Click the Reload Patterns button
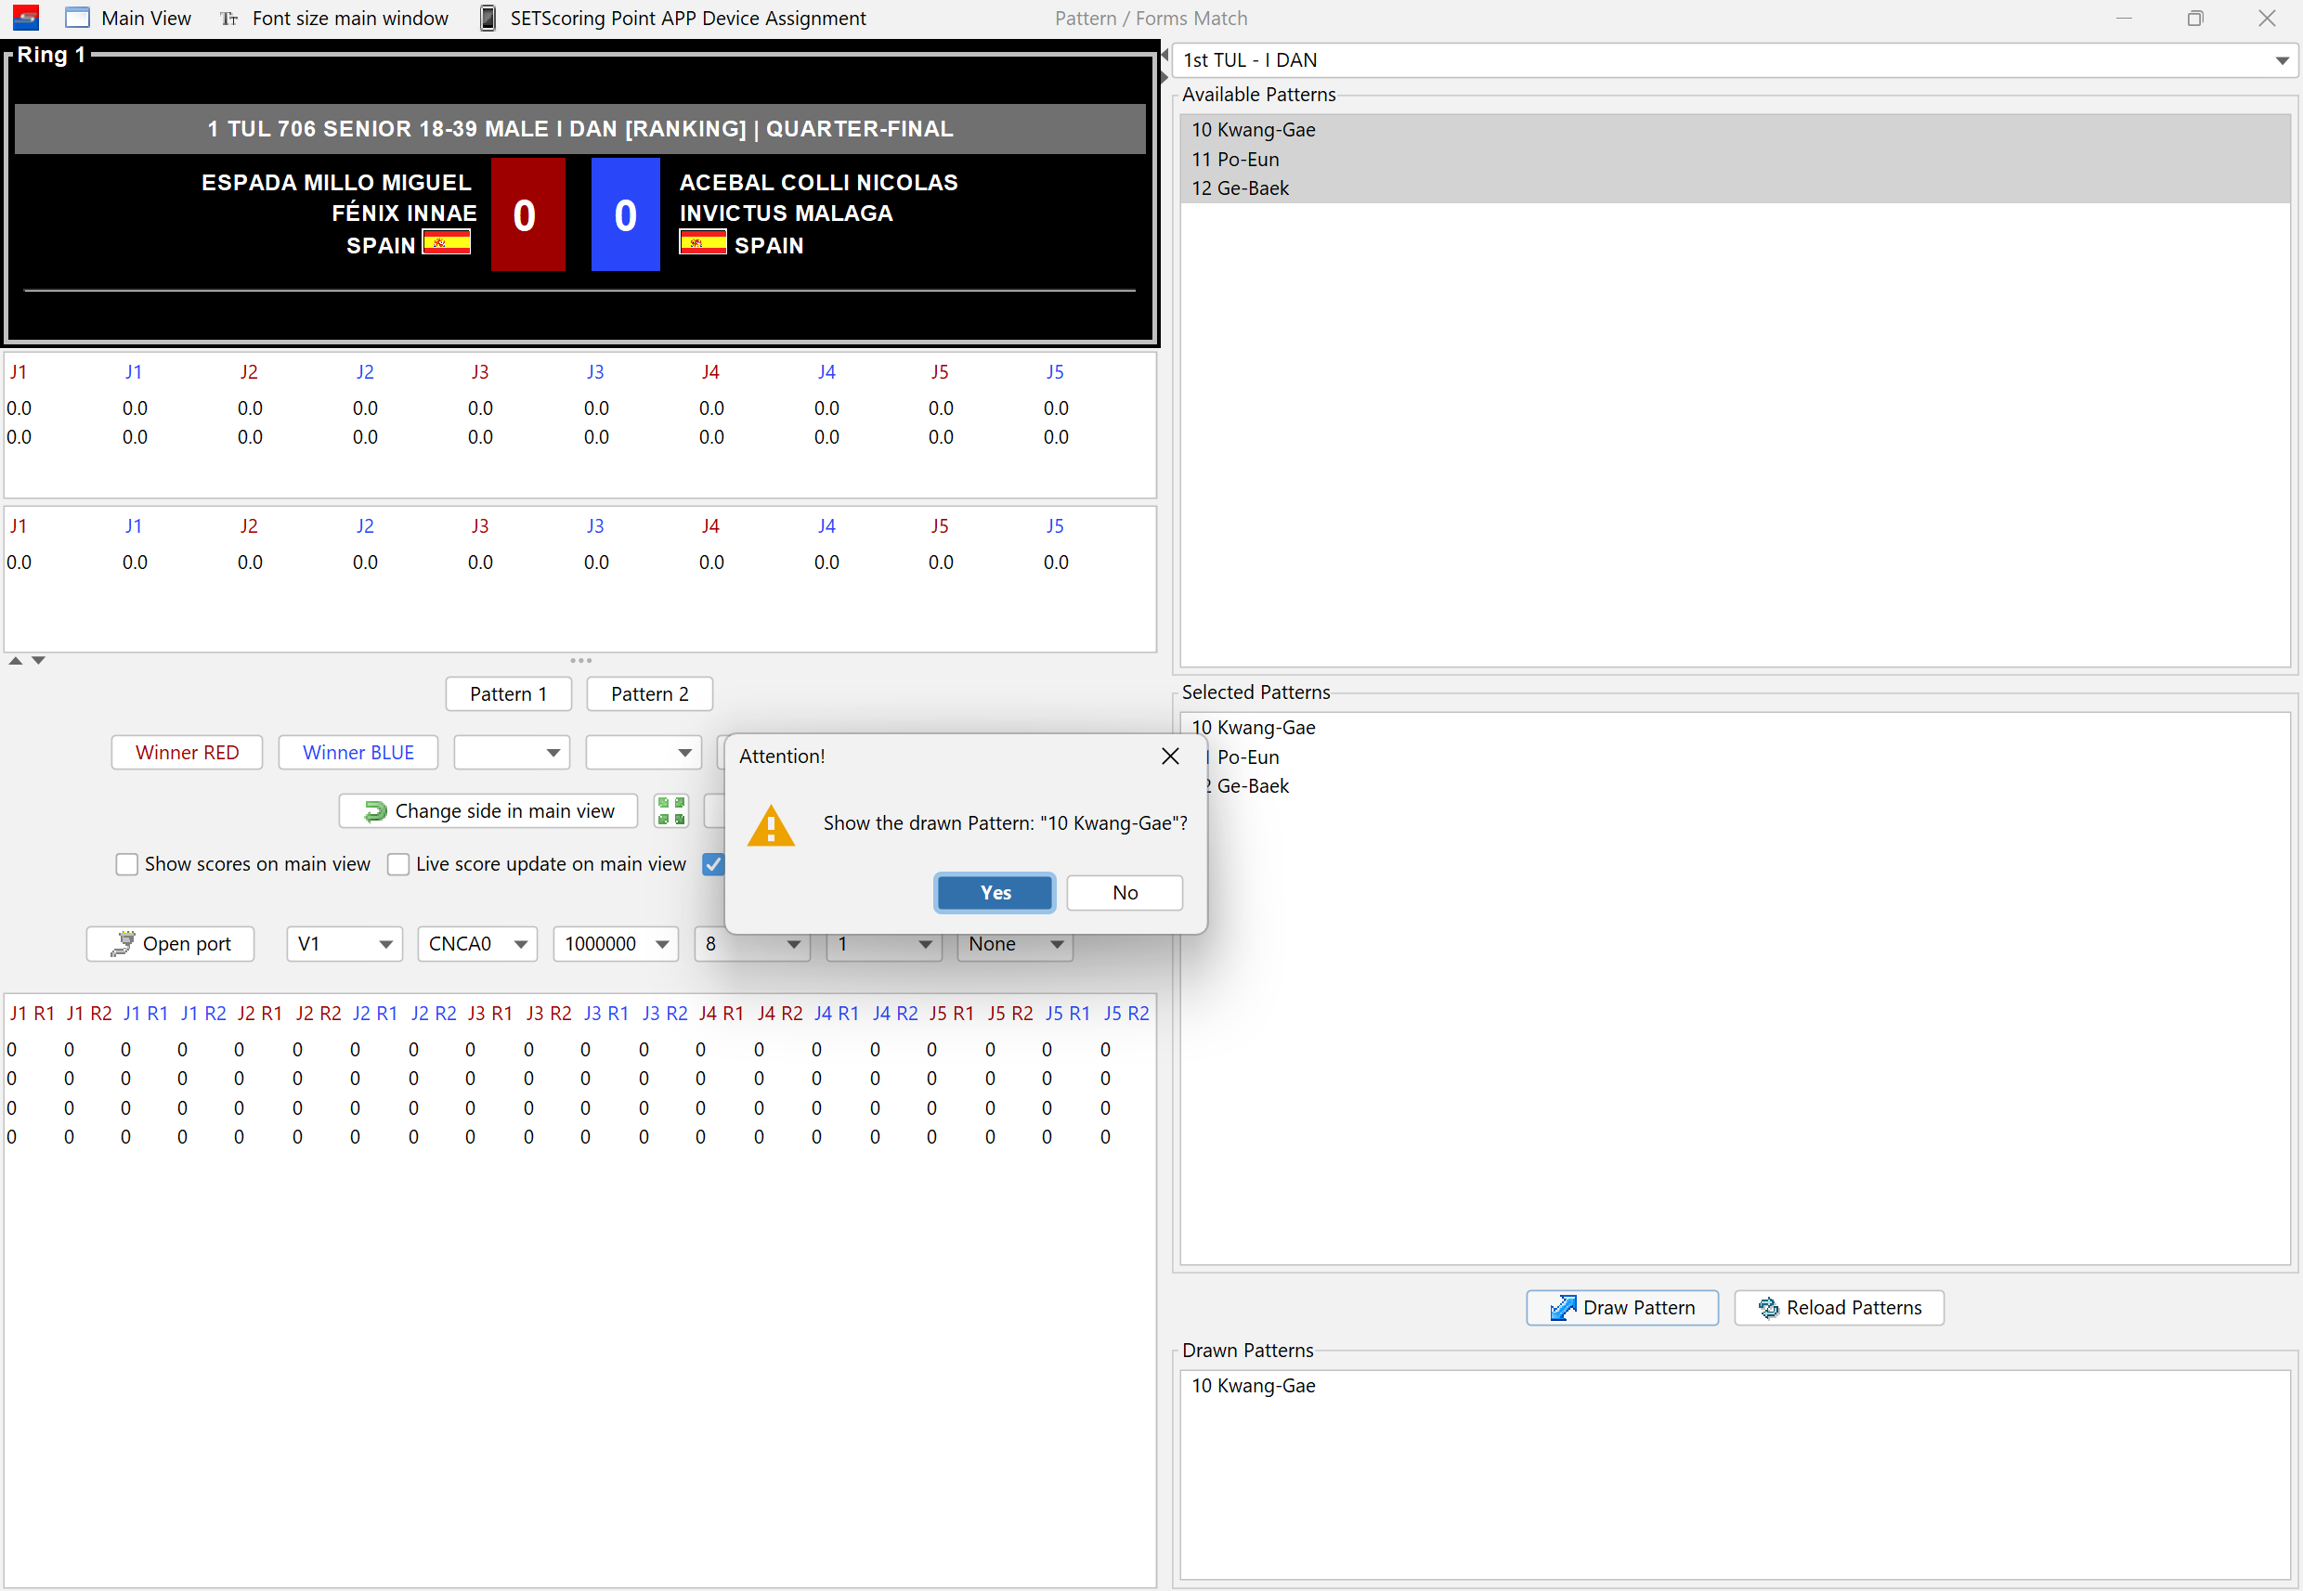 [1840, 1307]
